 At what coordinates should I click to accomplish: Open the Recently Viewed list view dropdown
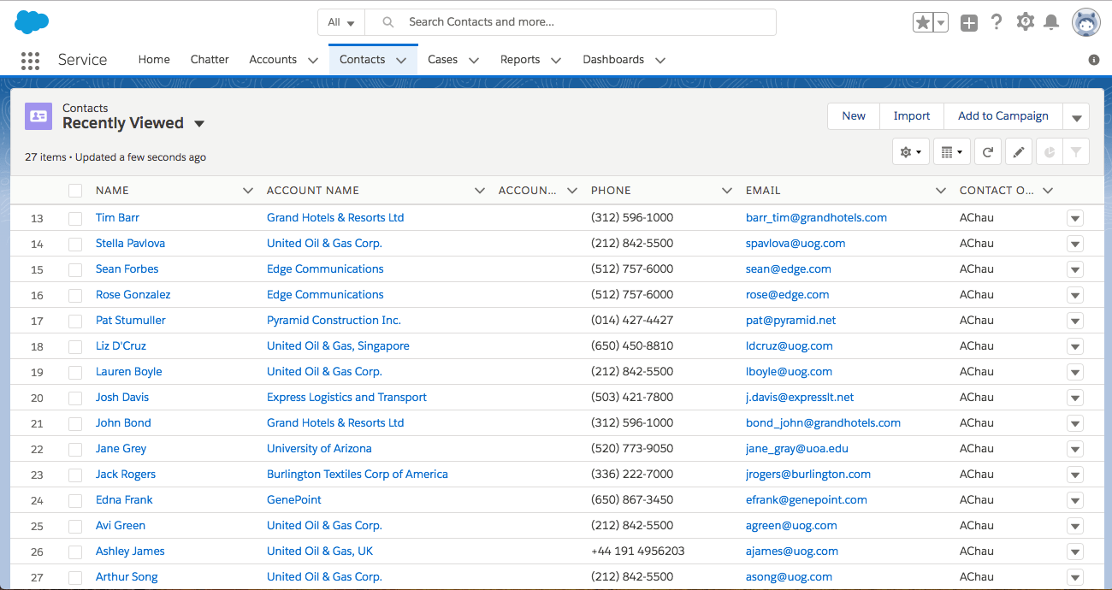(x=199, y=124)
